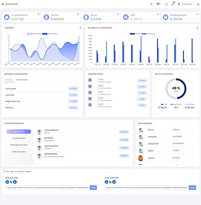Click the Replica Link URL field

[x=47, y=188]
